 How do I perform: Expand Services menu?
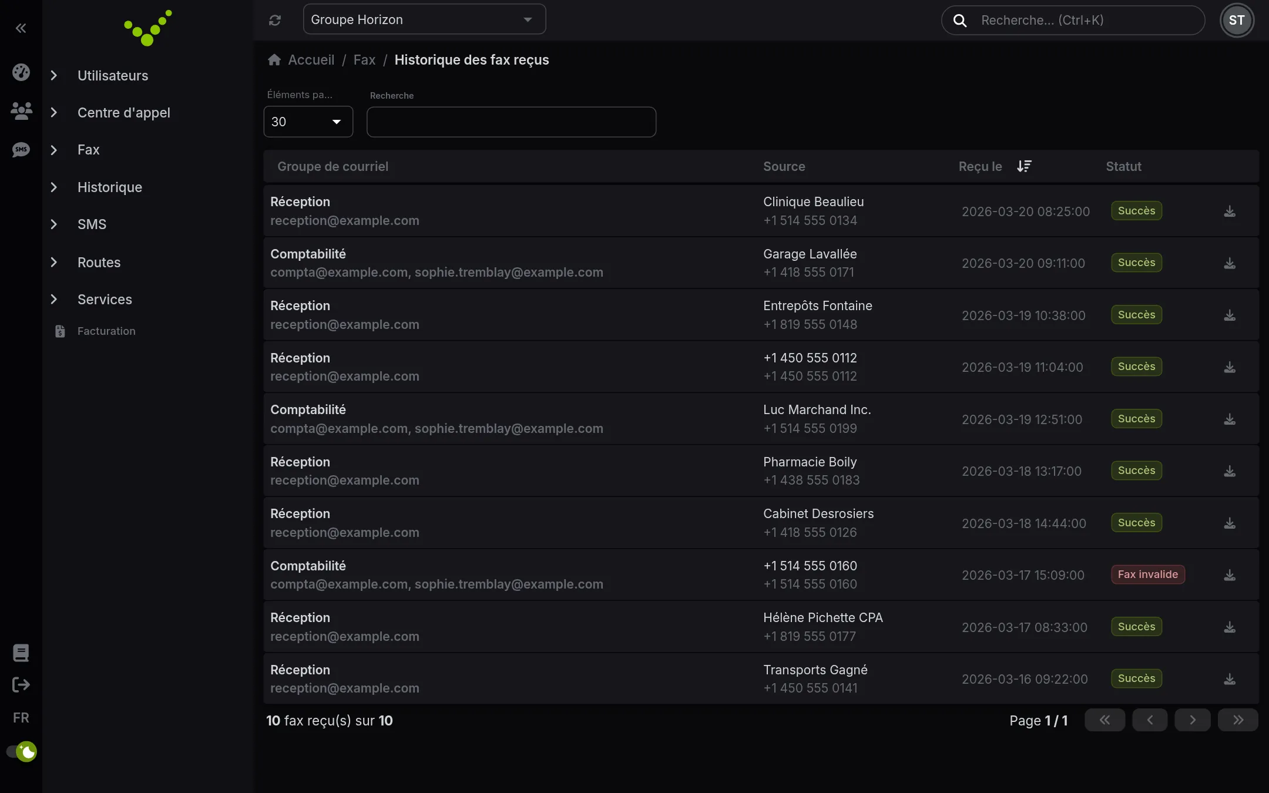[105, 300]
